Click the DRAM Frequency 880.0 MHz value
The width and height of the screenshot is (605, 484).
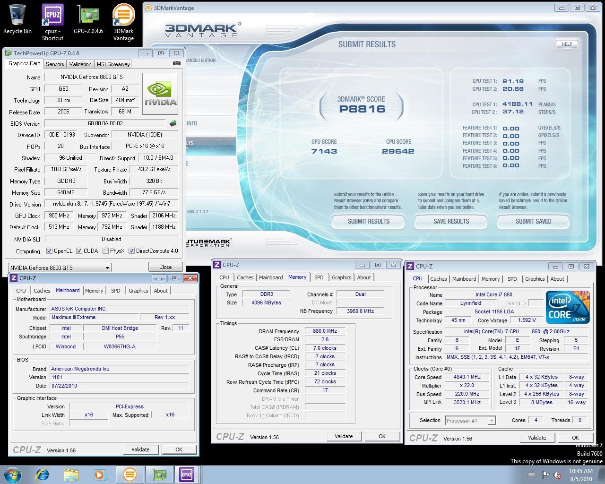click(x=325, y=331)
